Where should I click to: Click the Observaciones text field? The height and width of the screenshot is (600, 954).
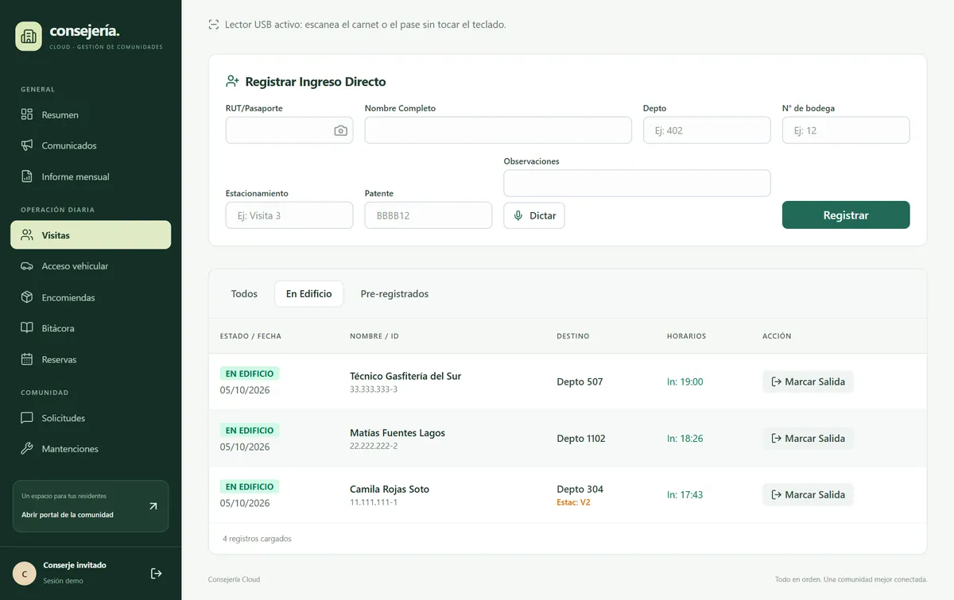[x=638, y=183]
